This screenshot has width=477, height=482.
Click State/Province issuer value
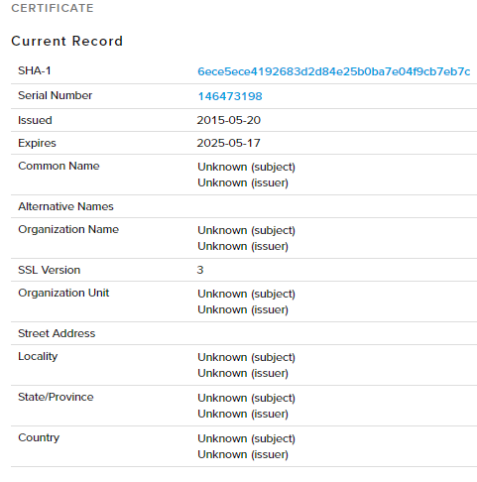[x=243, y=414]
